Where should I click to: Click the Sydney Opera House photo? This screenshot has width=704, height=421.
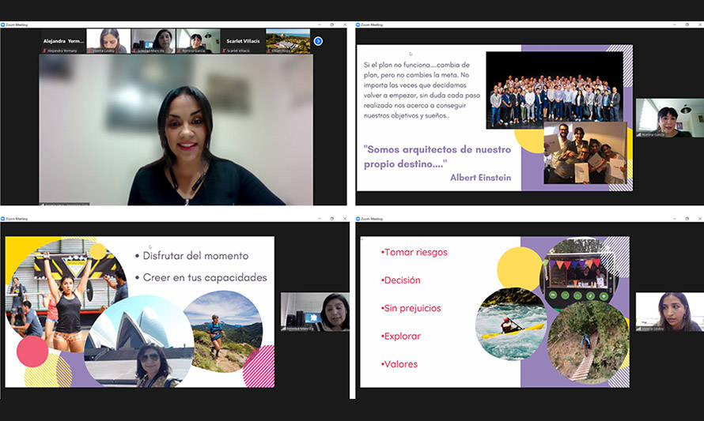(139, 340)
